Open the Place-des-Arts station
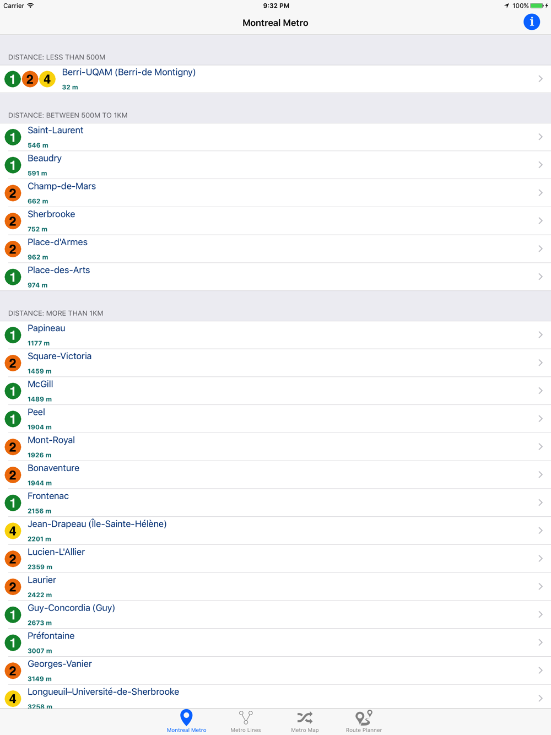The height and width of the screenshot is (735, 551). (59, 271)
